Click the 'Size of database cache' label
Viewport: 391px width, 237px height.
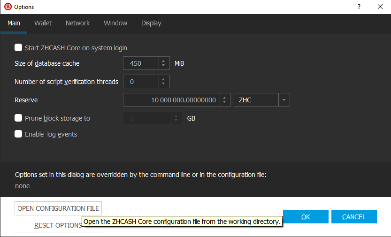pyautogui.click(x=47, y=63)
